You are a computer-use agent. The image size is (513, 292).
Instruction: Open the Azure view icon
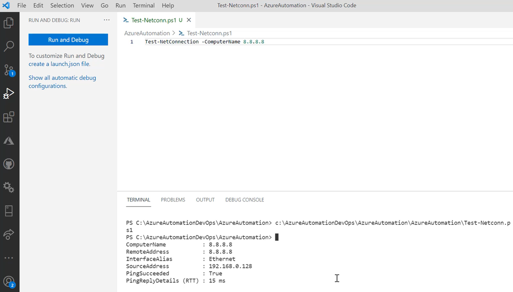pyautogui.click(x=9, y=141)
